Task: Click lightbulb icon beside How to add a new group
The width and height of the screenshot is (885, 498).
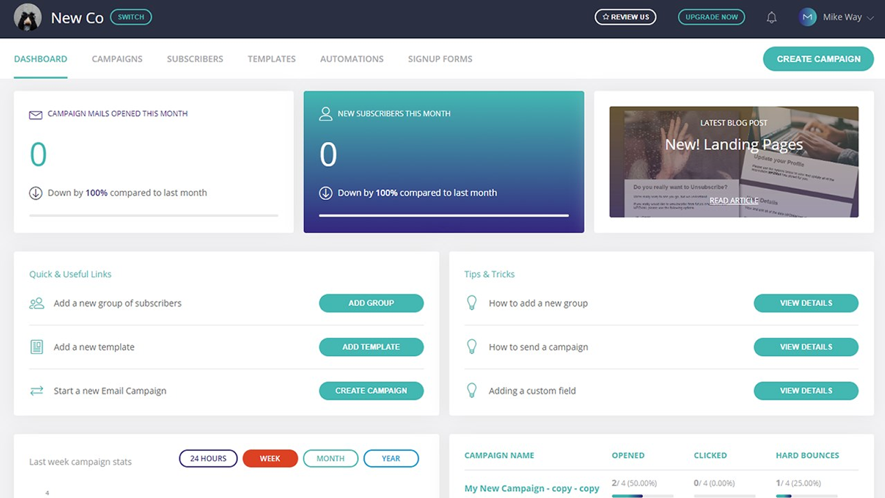Action: 472,303
